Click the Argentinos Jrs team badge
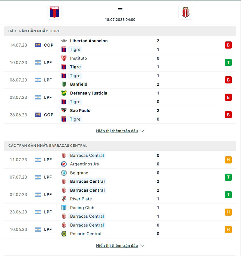Screen dimensions: 241x256 pyautogui.click(x=64, y=164)
